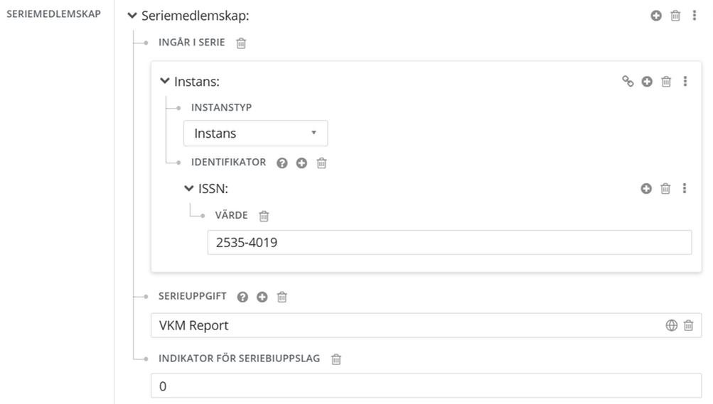This screenshot has height=404, width=713.
Task: Open the three-dot menu for Instans
Action: coord(685,82)
